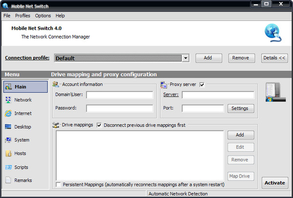Open the Options menu
293x198 pixels.
(43, 16)
